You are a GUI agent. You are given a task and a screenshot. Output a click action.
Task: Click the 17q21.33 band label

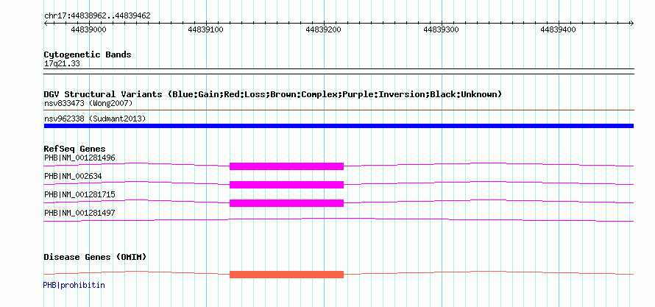click(x=62, y=64)
